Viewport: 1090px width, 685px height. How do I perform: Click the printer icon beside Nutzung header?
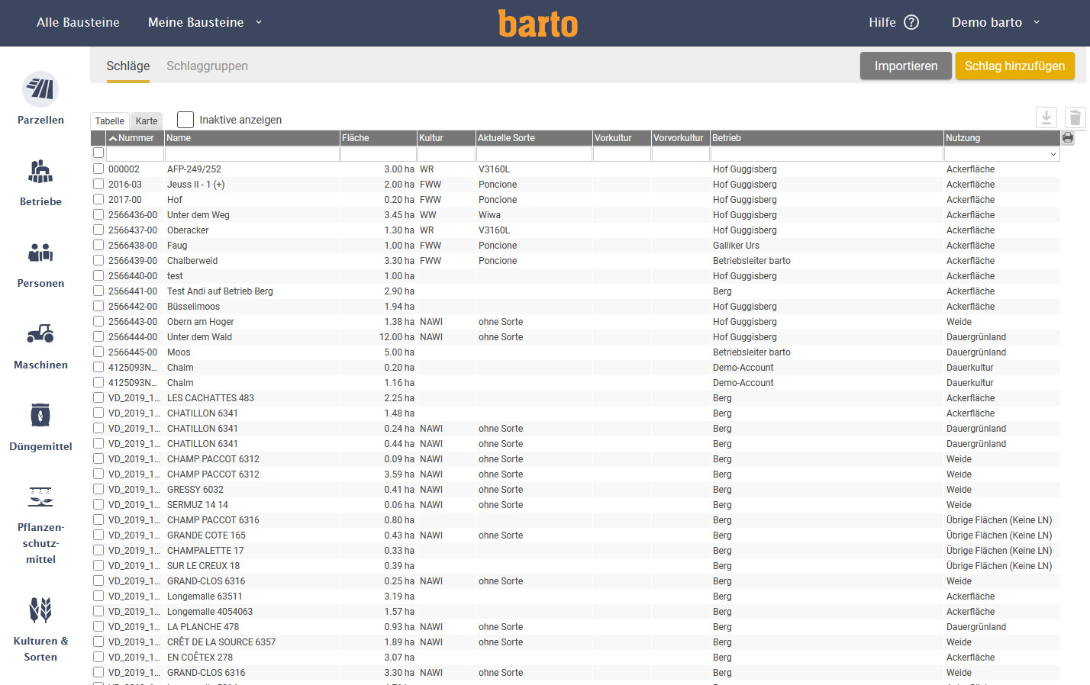(1068, 138)
